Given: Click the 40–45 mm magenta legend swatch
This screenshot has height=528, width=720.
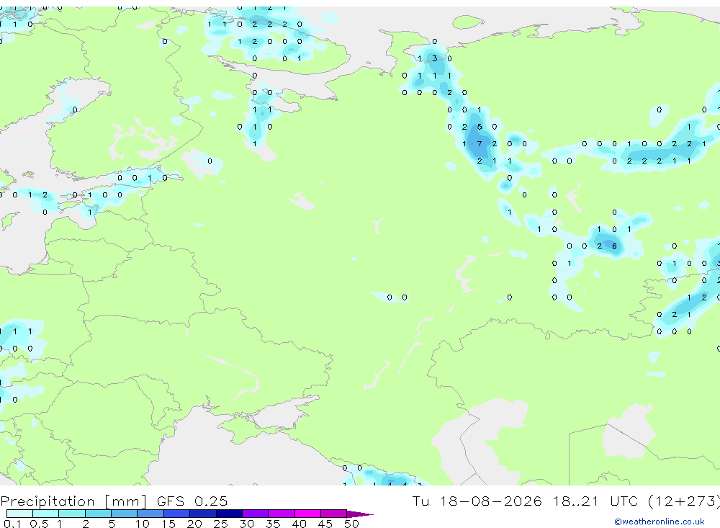Looking at the screenshot, I should pos(307,514).
